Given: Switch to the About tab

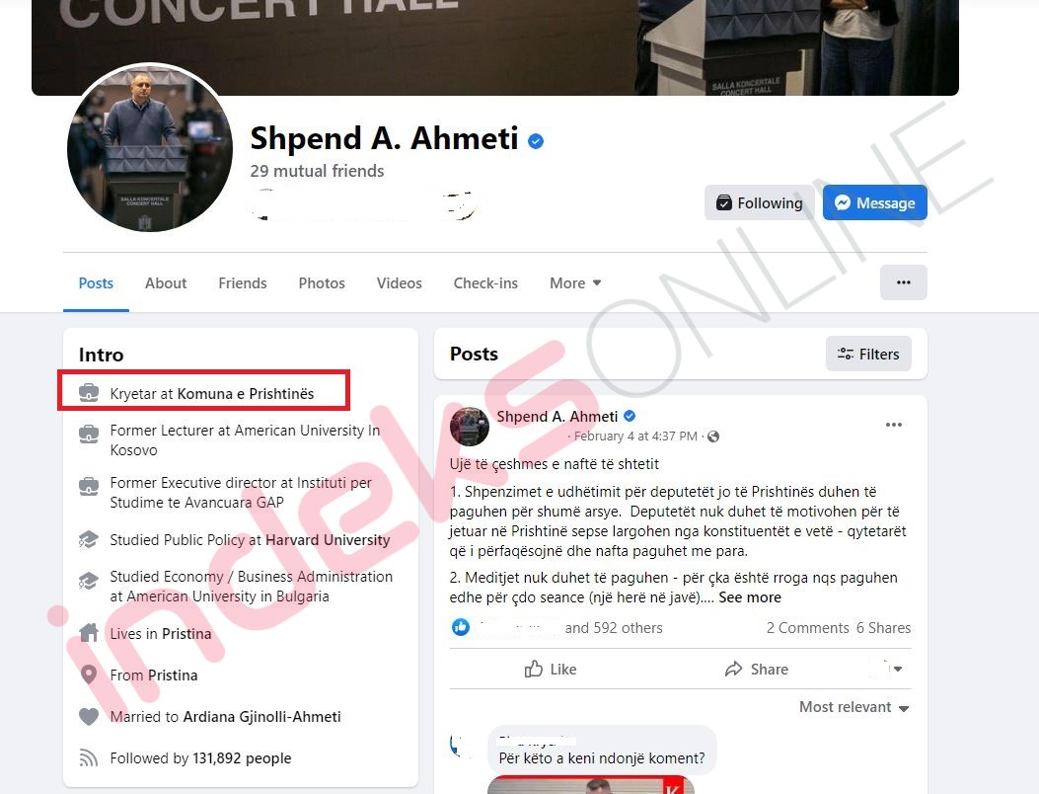Looking at the screenshot, I should (x=166, y=283).
